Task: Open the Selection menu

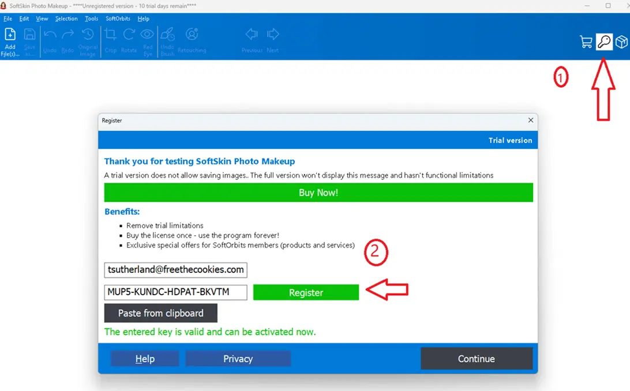Action: click(x=66, y=18)
